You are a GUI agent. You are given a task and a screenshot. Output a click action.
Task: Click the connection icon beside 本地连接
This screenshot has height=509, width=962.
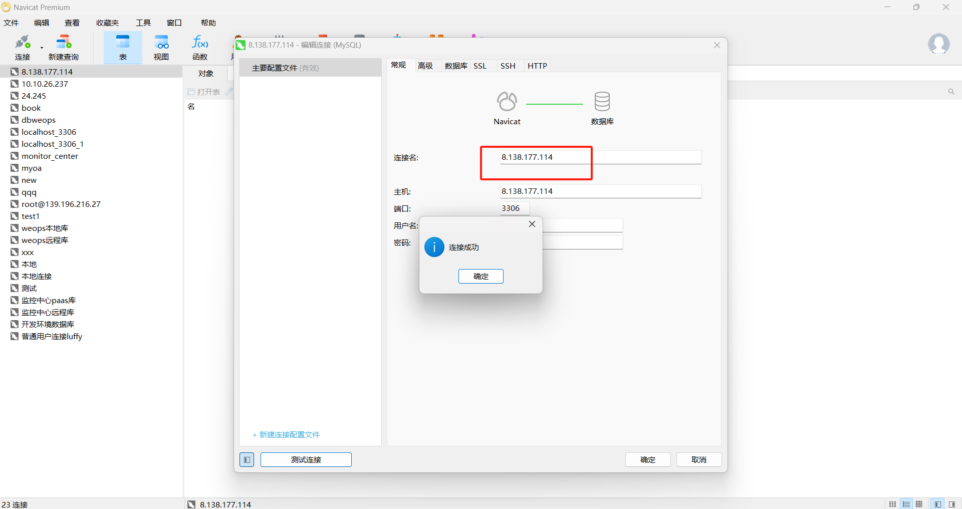tap(15, 276)
